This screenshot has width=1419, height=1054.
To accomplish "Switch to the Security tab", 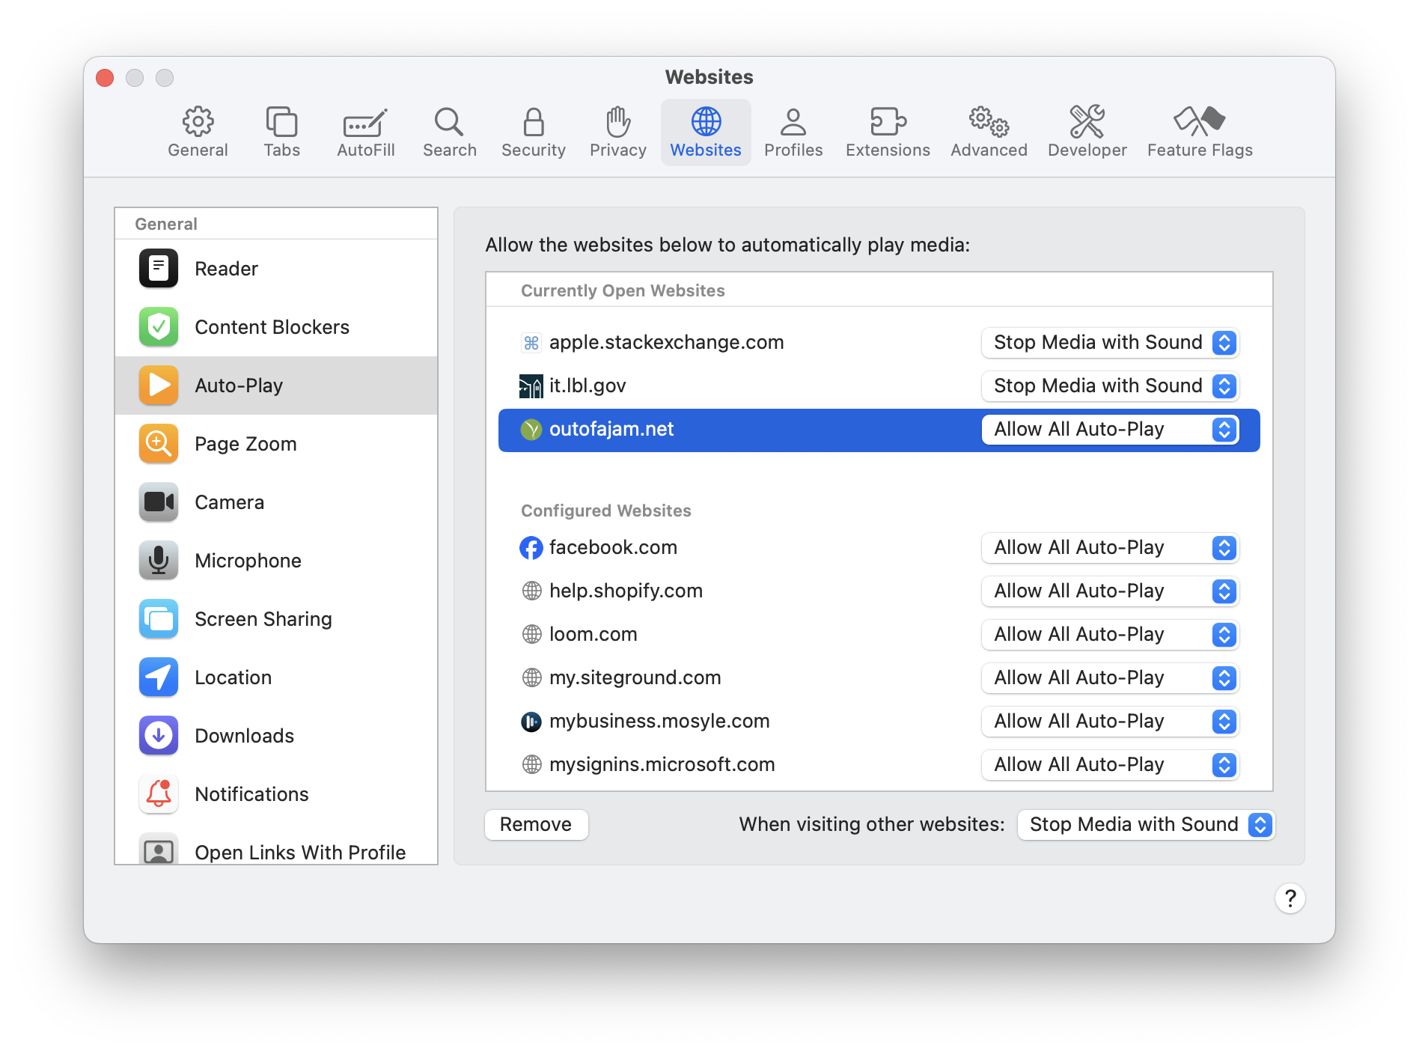I will [x=533, y=132].
